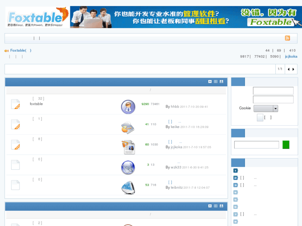Open ranked item number 3 in sidebar list
This screenshot has height=226, width=302.
[236, 185]
